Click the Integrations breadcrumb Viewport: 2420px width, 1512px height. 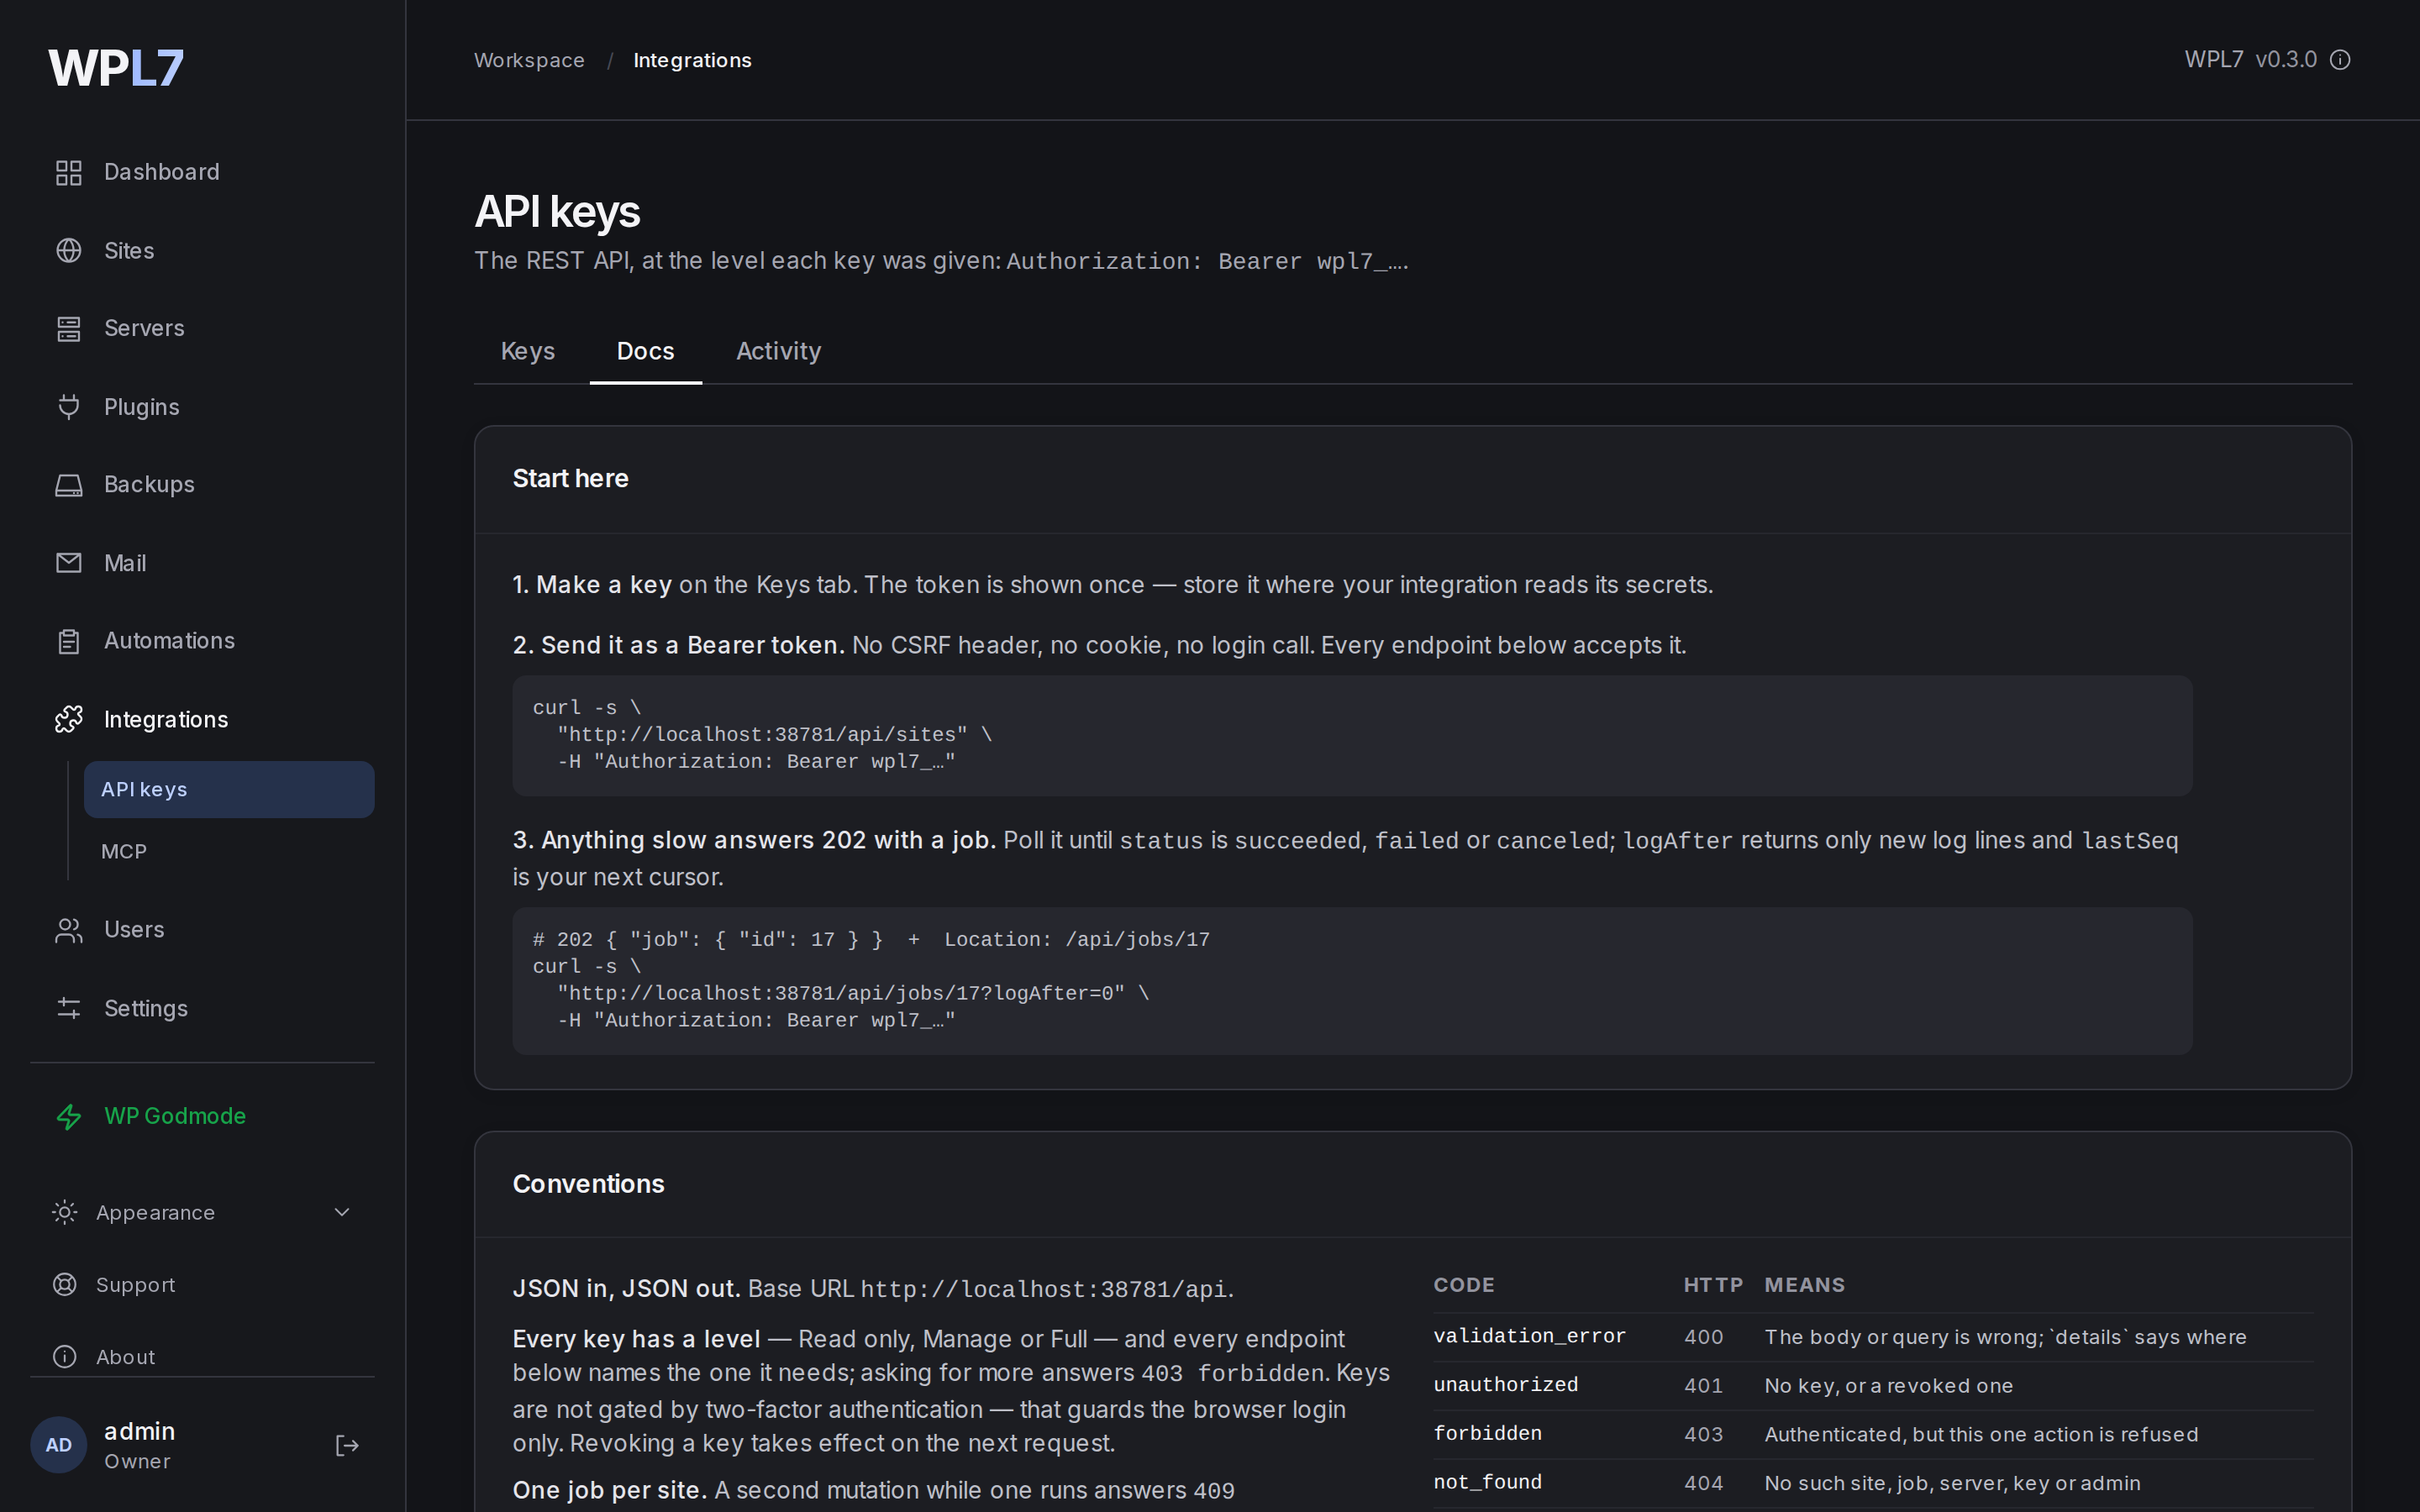click(692, 60)
